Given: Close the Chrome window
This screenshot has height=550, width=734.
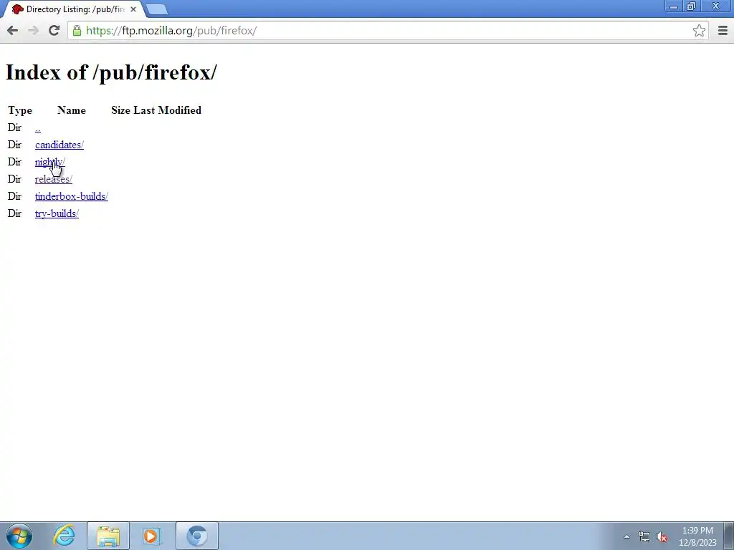Looking at the screenshot, I should click(x=716, y=6).
